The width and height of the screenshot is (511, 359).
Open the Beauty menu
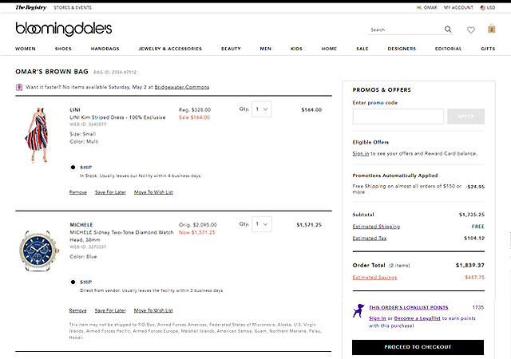[x=231, y=49]
